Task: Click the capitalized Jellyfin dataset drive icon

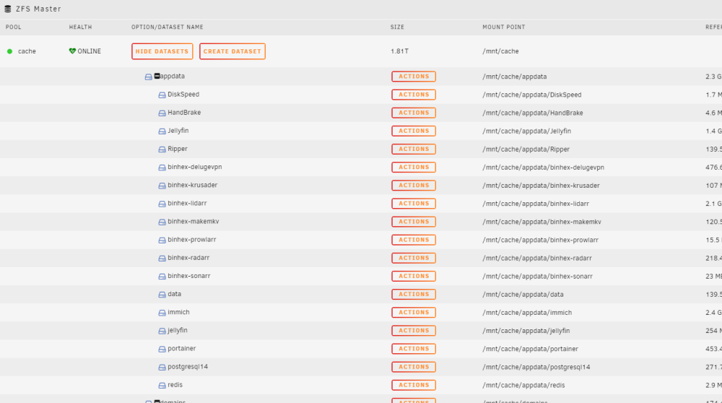Action: 162,131
